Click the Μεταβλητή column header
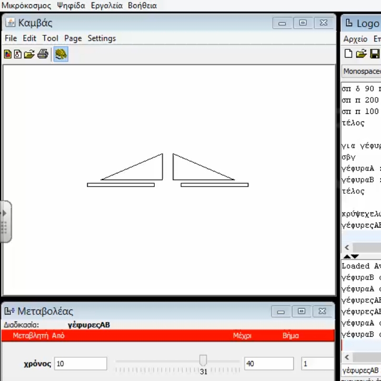Viewport: 381px width, 381px height. click(30, 336)
